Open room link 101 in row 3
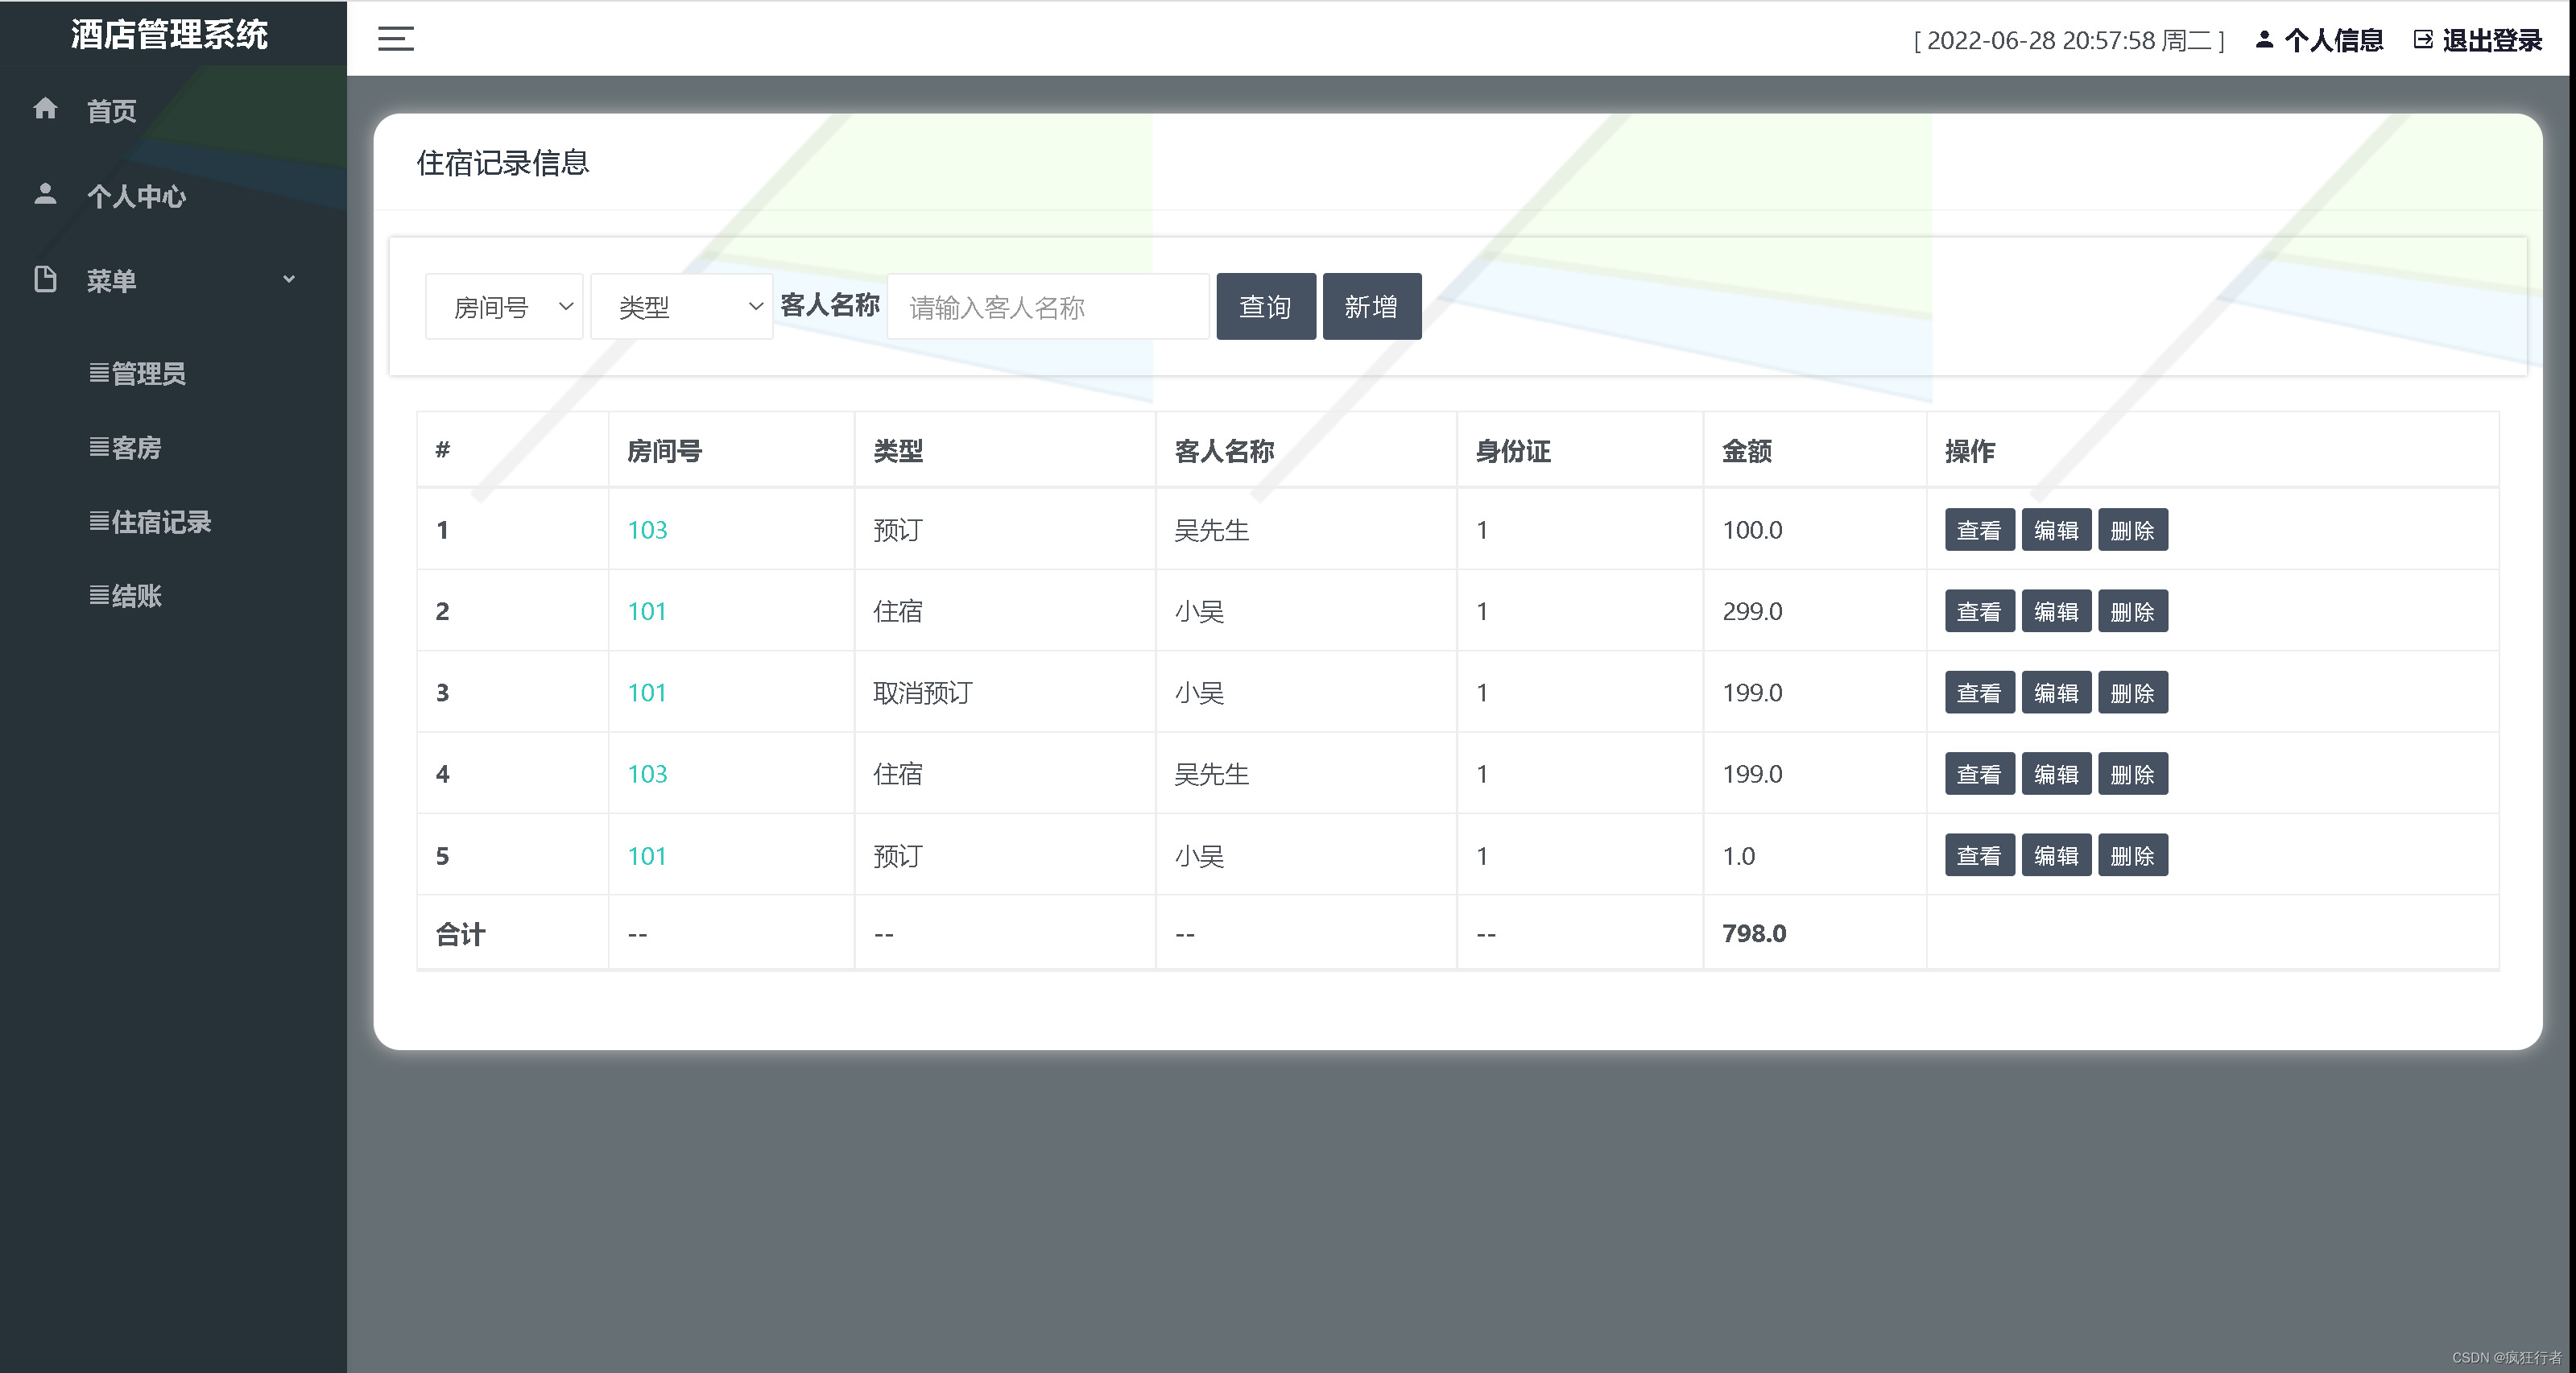Screen dimensions: 2576x1373 click(x=647, y=692)
